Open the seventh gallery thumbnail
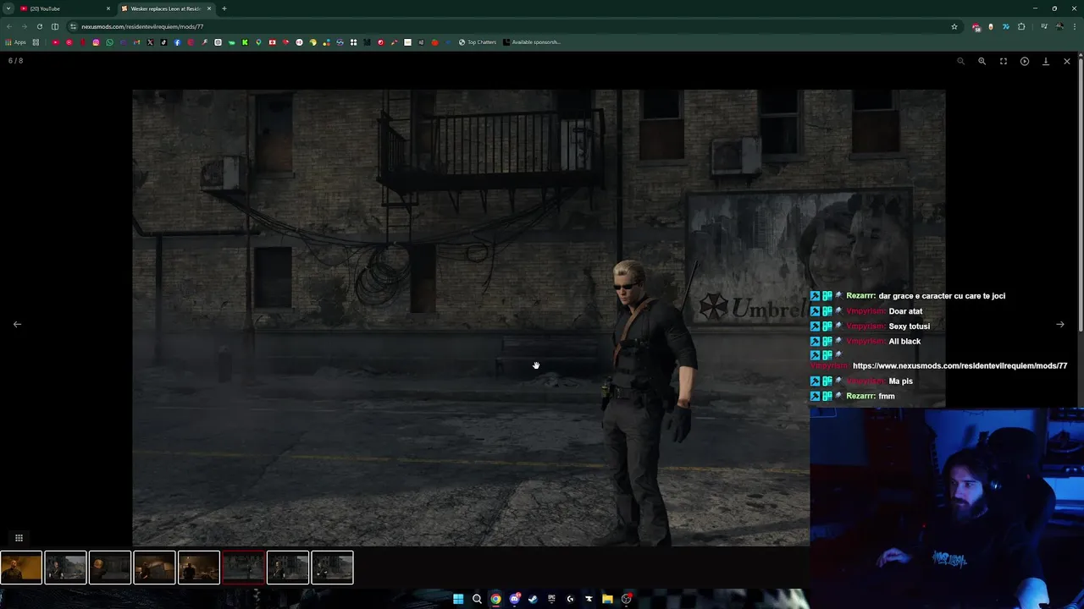The image size is (1084, 609). [288, 568]
